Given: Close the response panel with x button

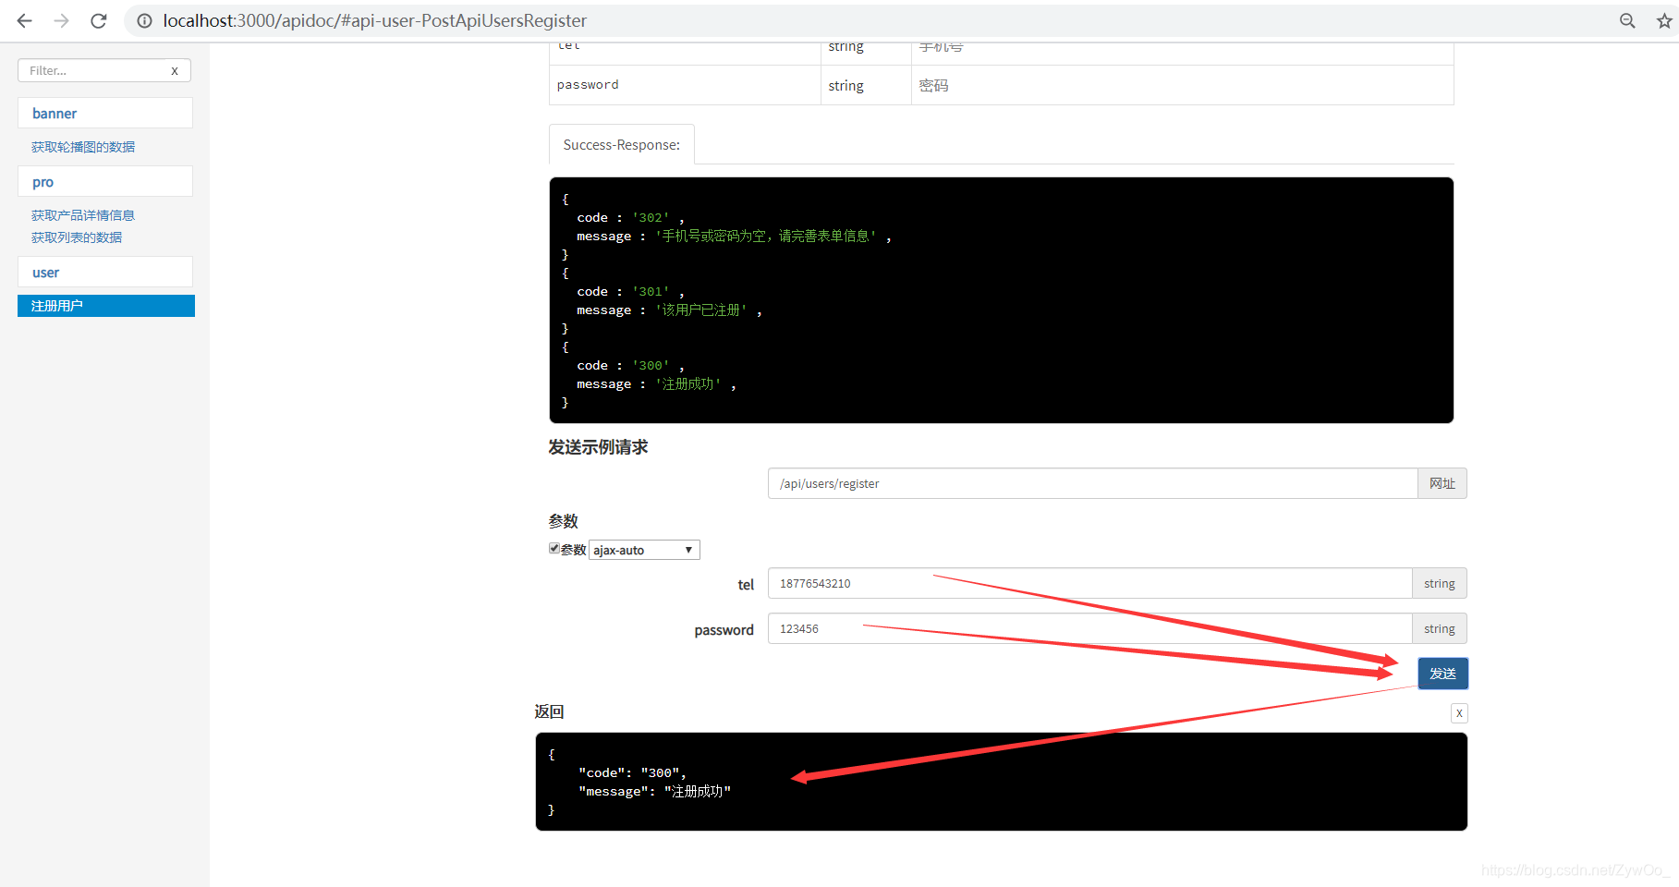Looking at the screenshot, I should pos(1459,713).
